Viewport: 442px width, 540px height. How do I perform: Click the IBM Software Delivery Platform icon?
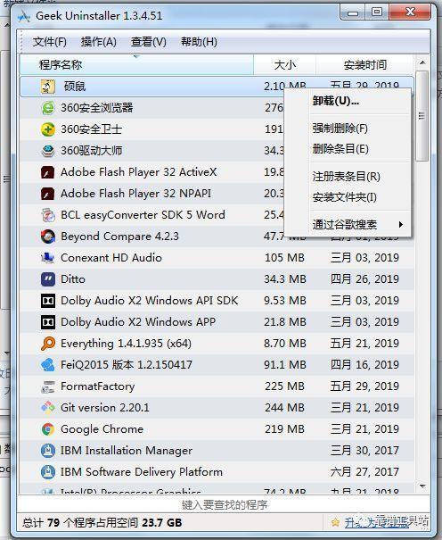point(48,472)
